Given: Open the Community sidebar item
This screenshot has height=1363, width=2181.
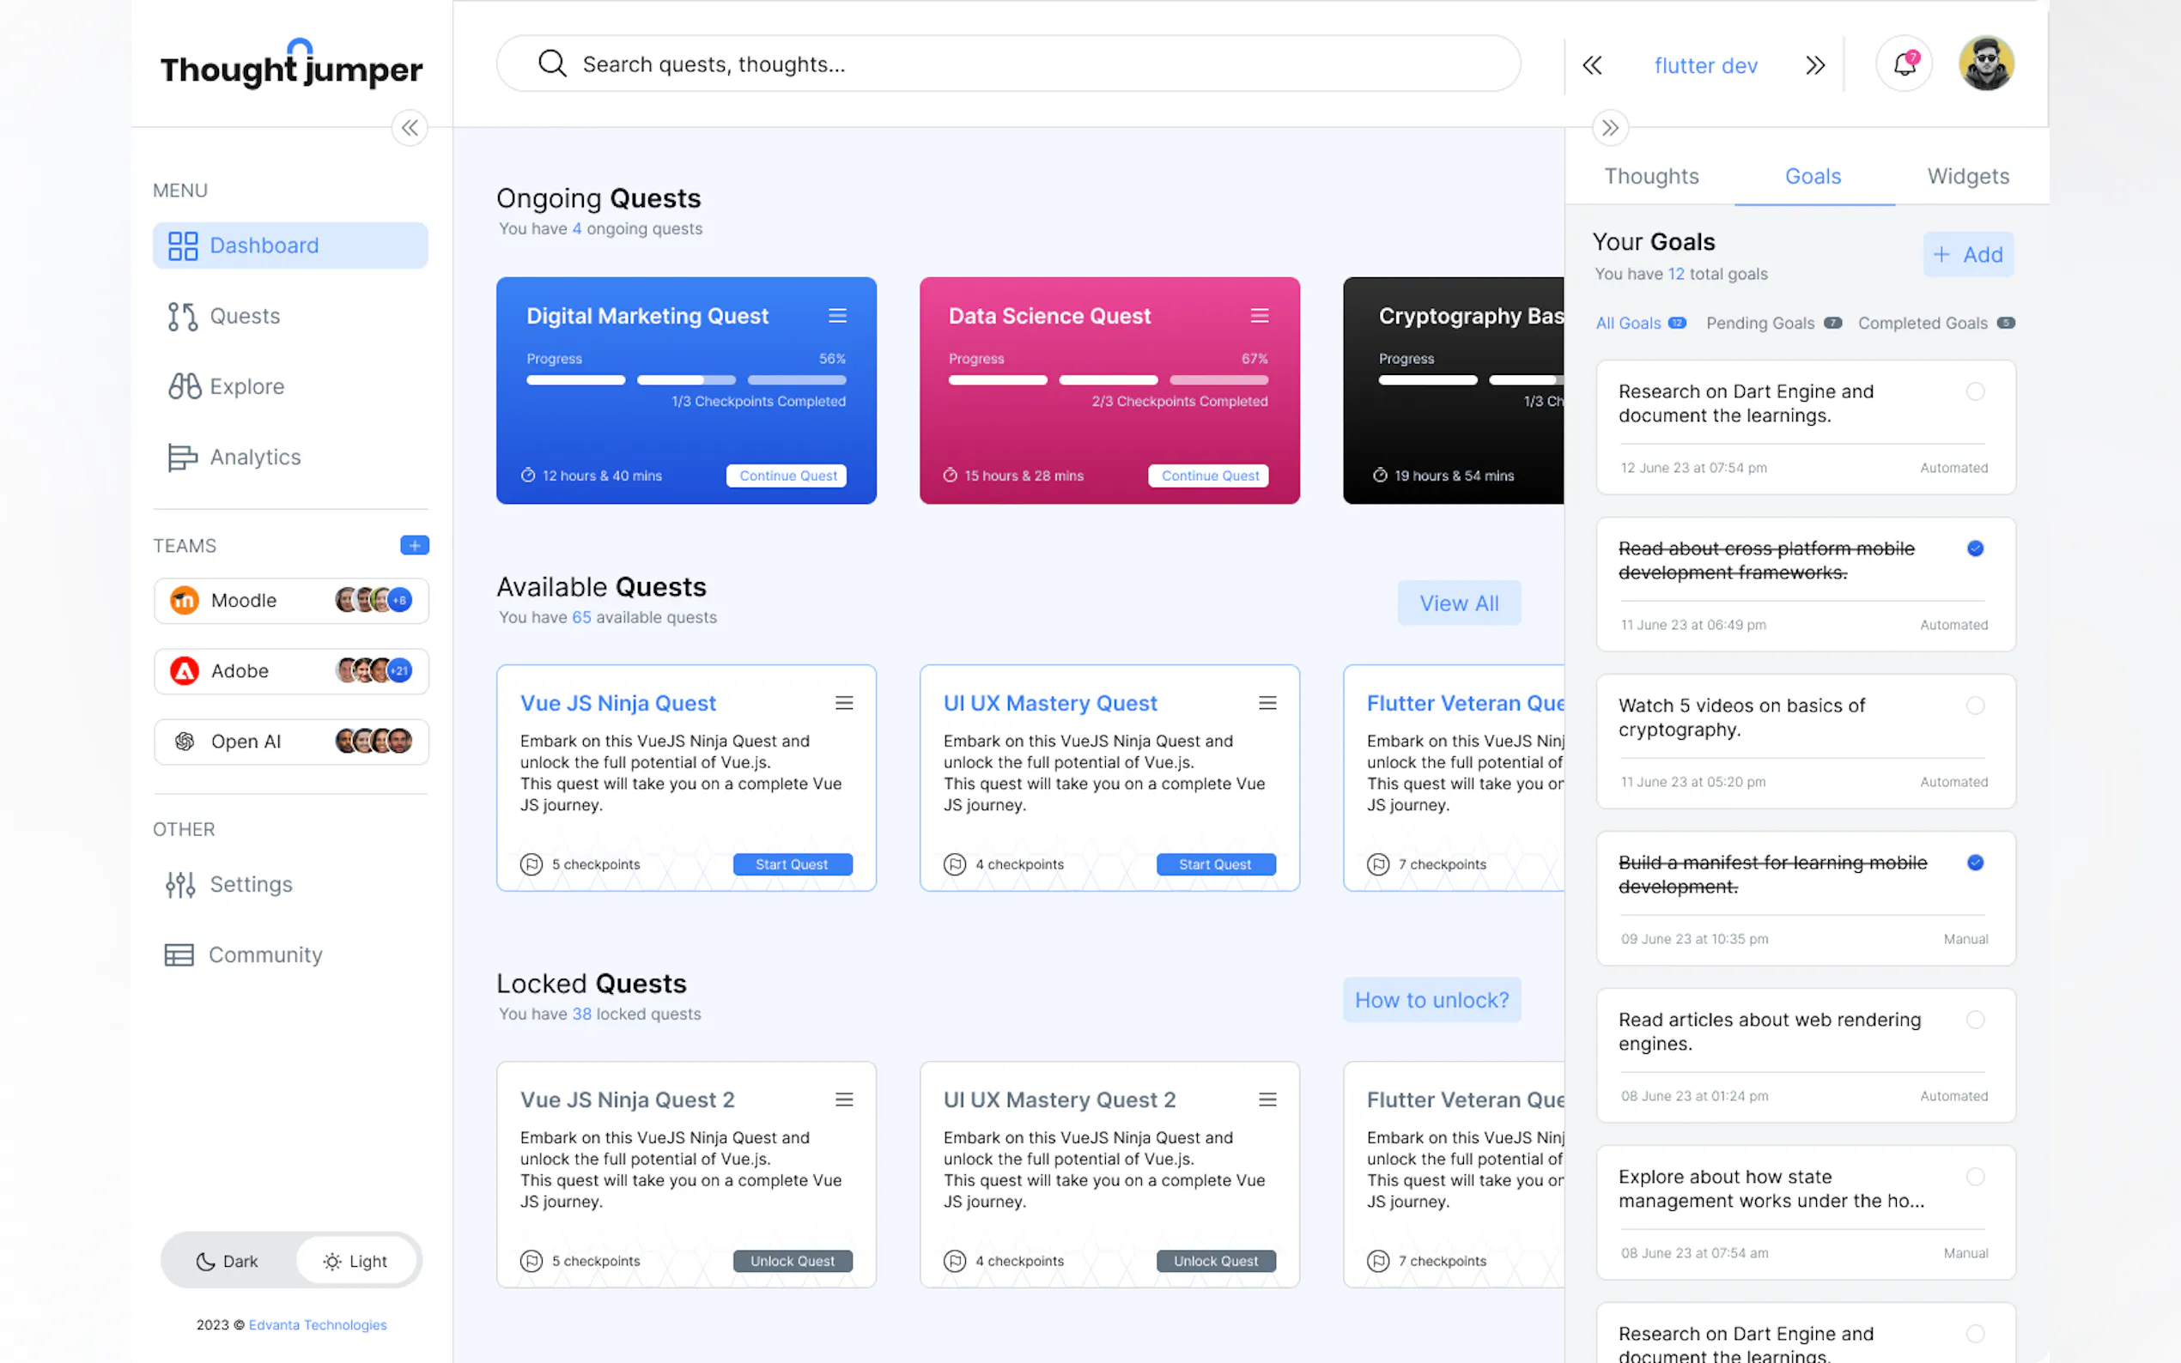Looking at the screenshot, I should pyautogui.click(x=264, y=954).
